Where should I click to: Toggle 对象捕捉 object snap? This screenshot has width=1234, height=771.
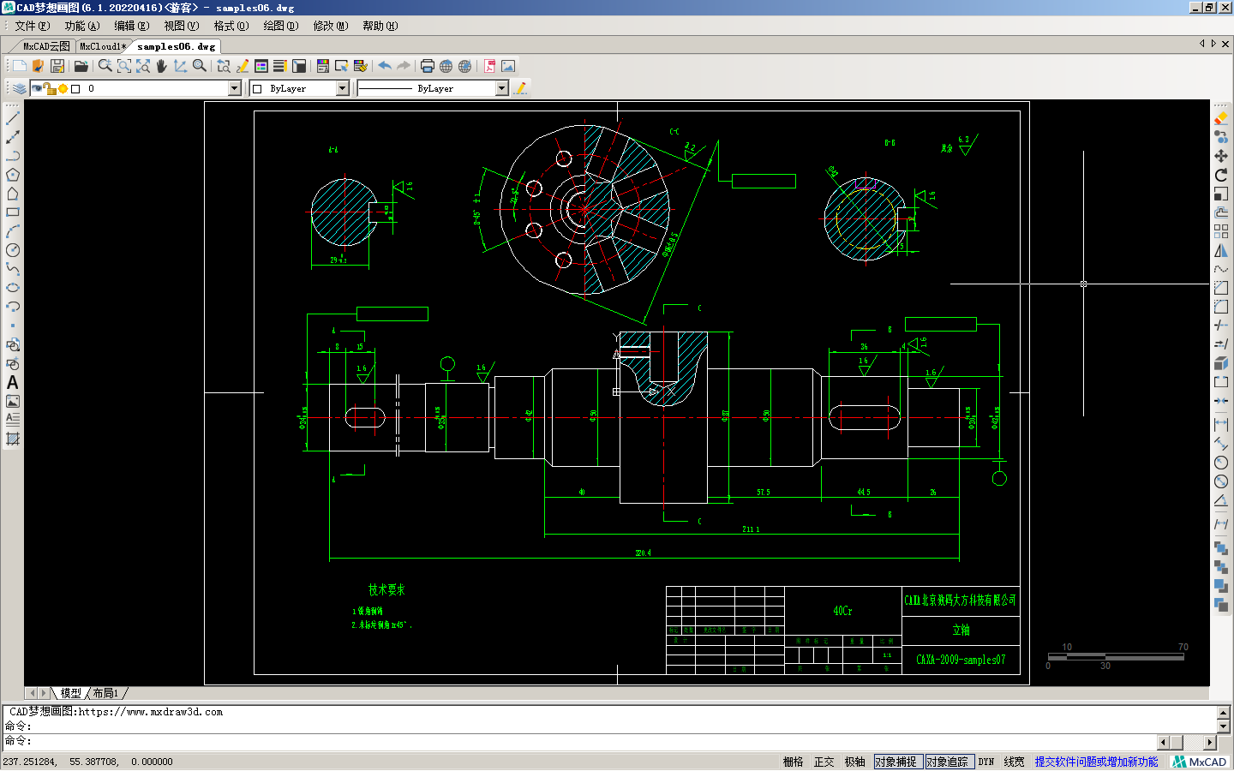[x=896, y=762]
